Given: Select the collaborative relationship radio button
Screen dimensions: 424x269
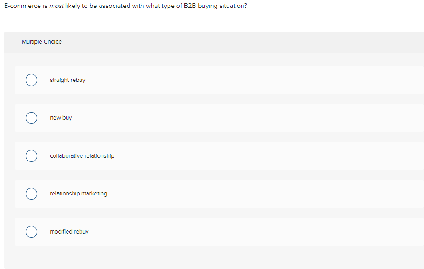Looking at the screenshot, I should [31, 155].
